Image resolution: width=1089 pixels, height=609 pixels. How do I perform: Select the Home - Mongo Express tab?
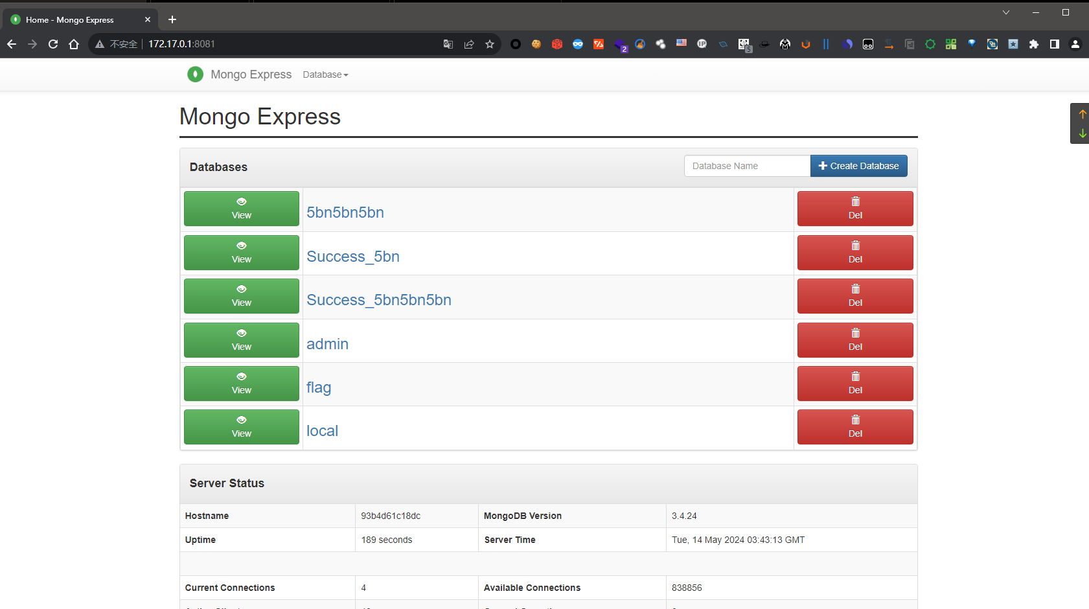coord(81,19)
